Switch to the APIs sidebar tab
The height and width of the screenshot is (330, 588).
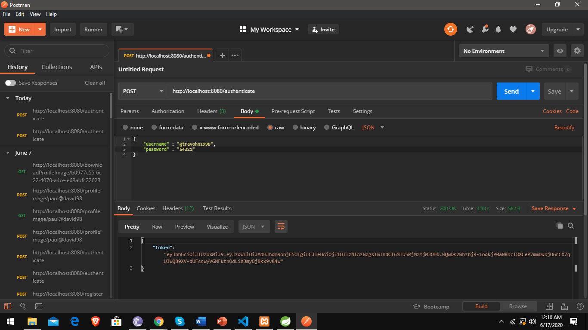96,67
